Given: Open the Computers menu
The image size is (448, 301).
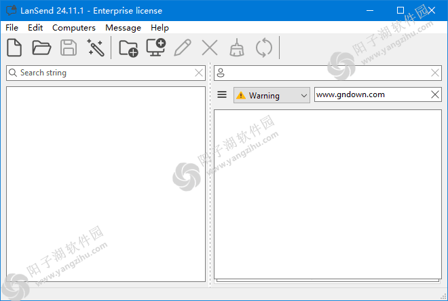Looking at the screenshot, I should click(74, 28).
